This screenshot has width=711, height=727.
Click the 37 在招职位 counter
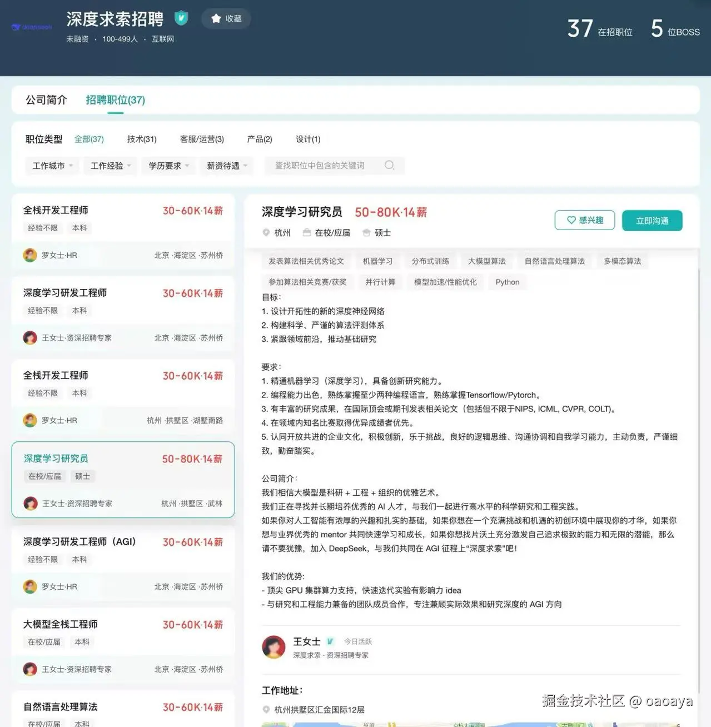coord(600,28)
